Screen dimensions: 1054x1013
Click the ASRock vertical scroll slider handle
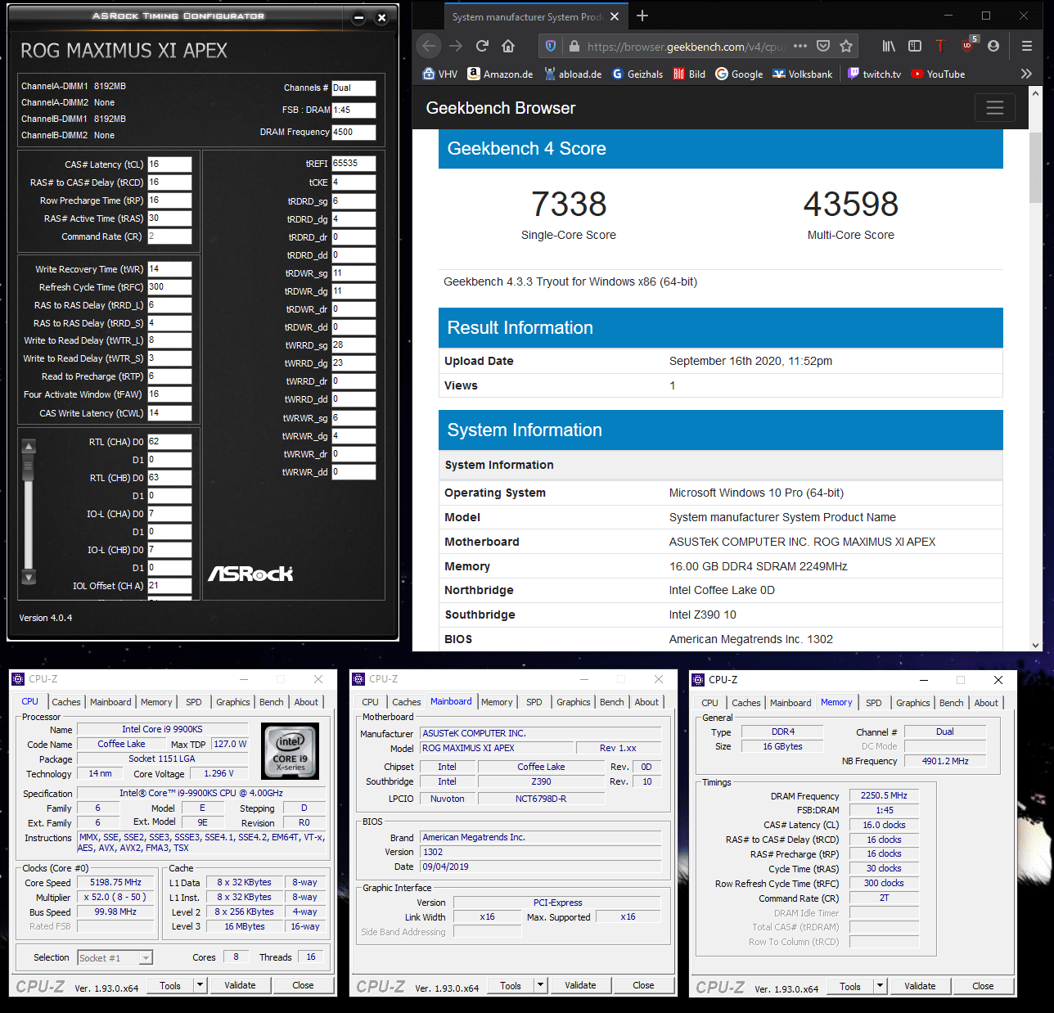coord(29,469)
